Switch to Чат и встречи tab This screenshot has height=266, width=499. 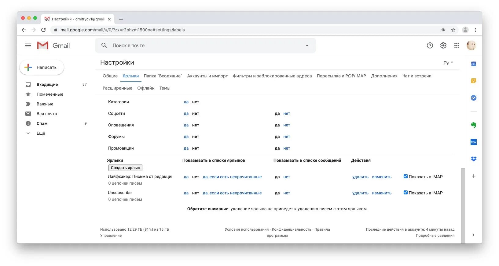417,76
